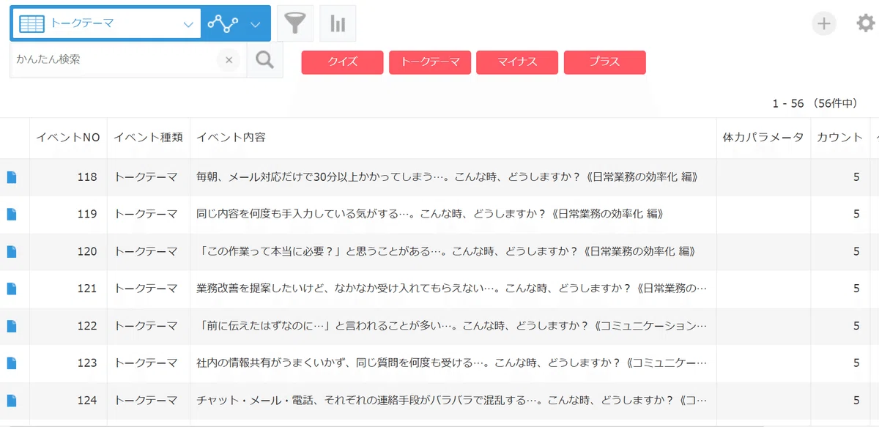The image size is (879, 427).
Task: Click event number 121 cell
Action: tap(68, 289)
